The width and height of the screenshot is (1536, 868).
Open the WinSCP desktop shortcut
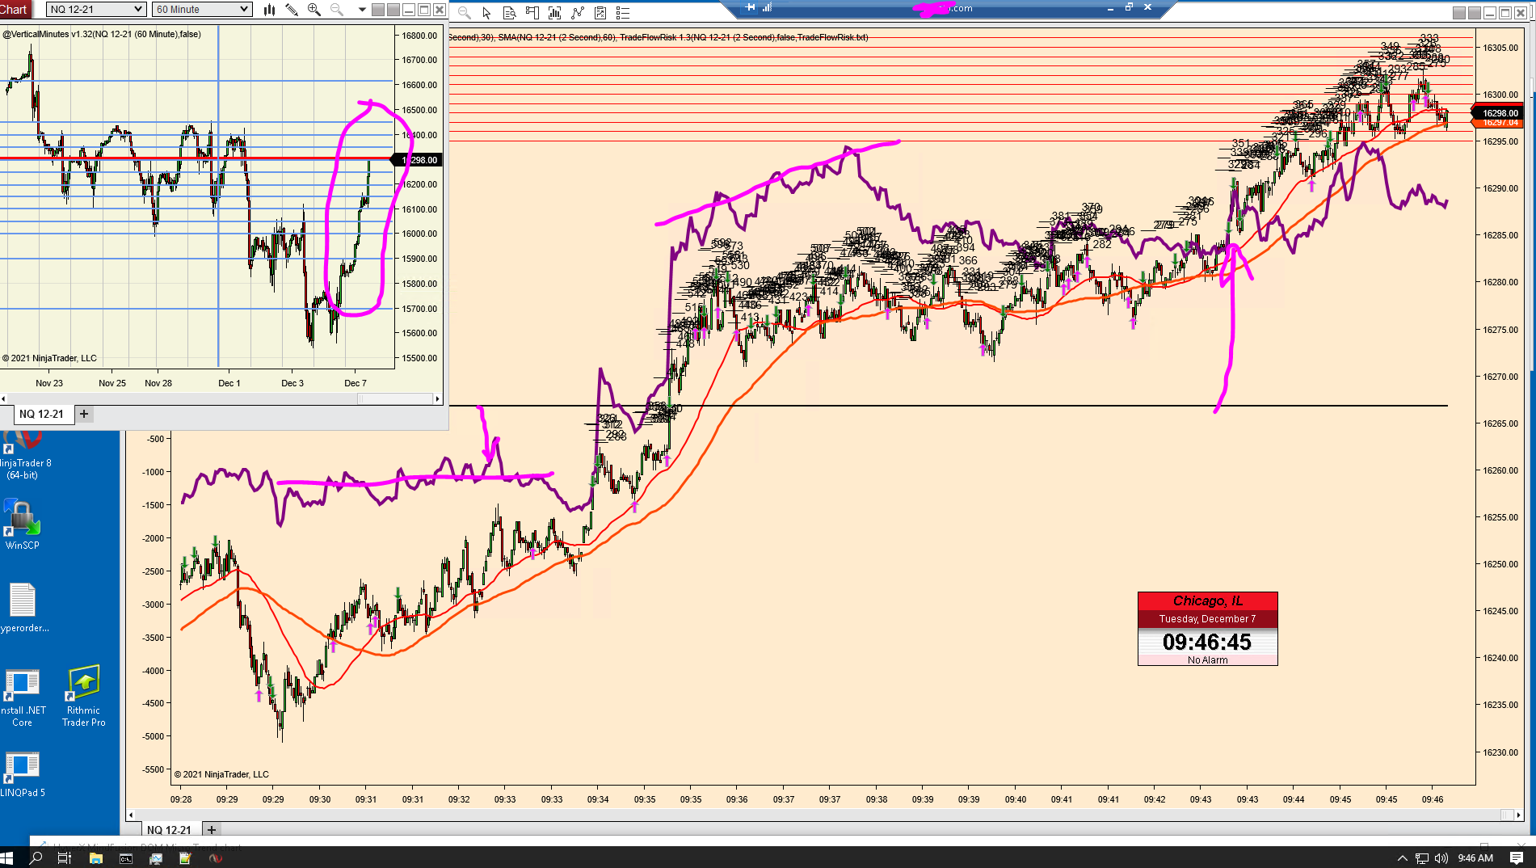point(22,525)
